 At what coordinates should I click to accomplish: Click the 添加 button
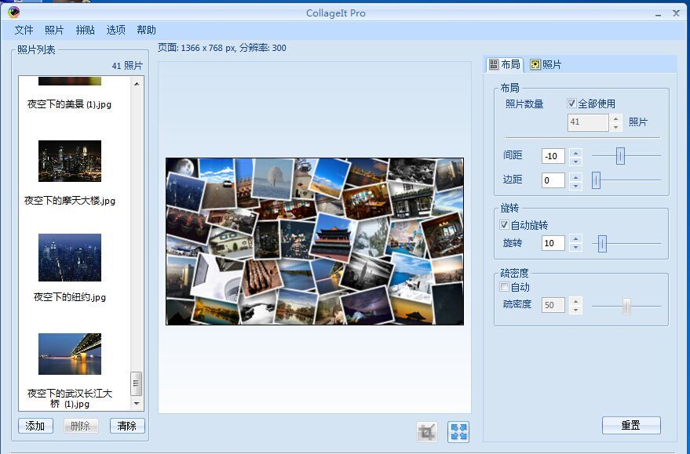pos(35,426)
